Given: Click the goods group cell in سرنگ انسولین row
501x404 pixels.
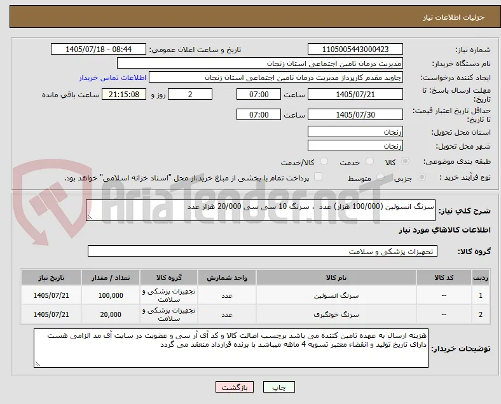Looking at the screenshot, I should [168, 296].
